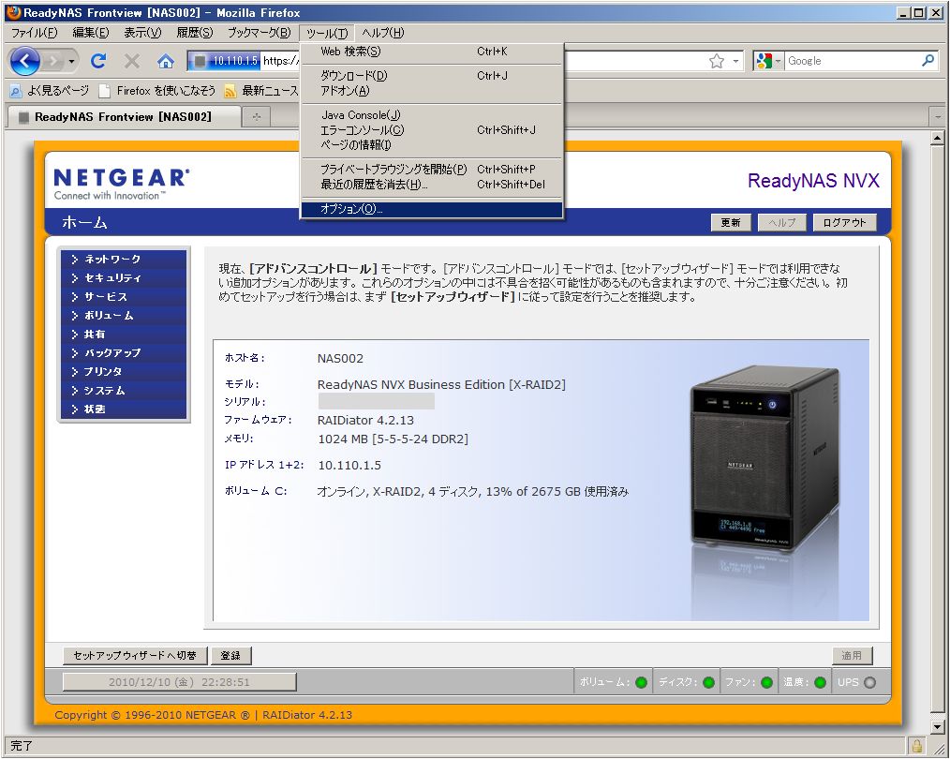The height and width of the screenshot is (759, 950).
Task: Expand the バックアップ sidebar section
Action: pyautogui.click(x=124, y=353)
